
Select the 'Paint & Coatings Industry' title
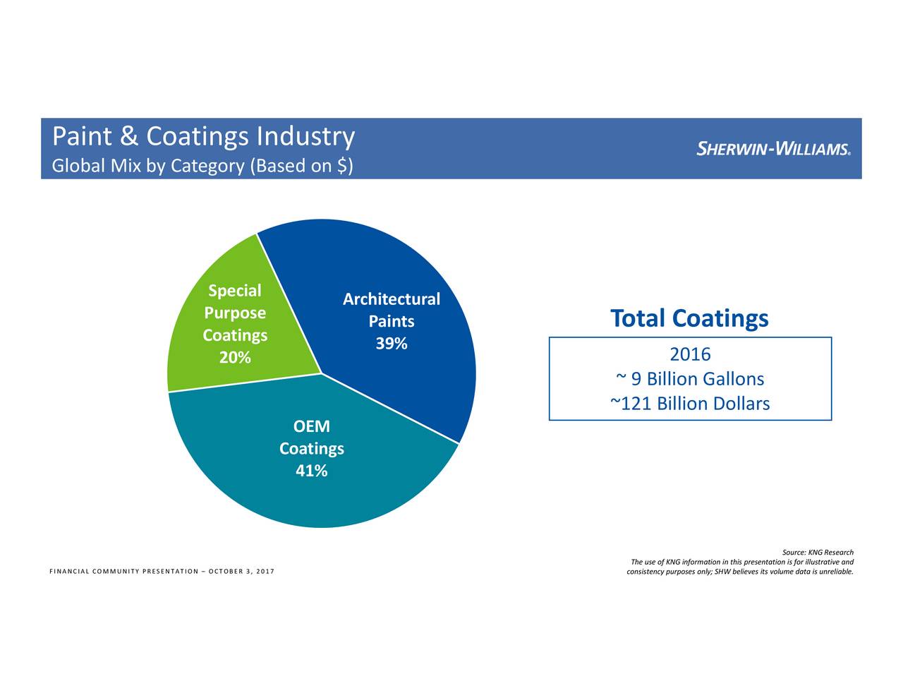click(203, 136)
